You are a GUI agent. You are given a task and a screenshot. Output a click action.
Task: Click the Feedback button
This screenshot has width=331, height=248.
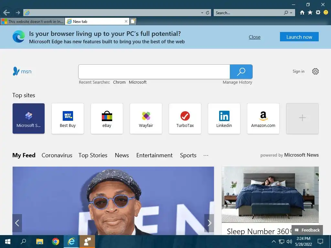click(x=307, y=230)
